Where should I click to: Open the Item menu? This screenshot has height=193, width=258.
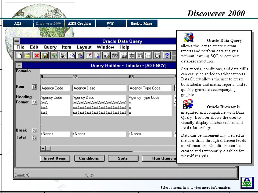66,47
